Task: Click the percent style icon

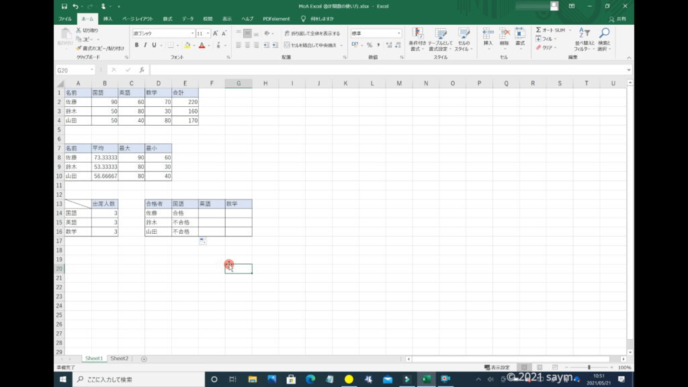Action: (x=369, y=45)
